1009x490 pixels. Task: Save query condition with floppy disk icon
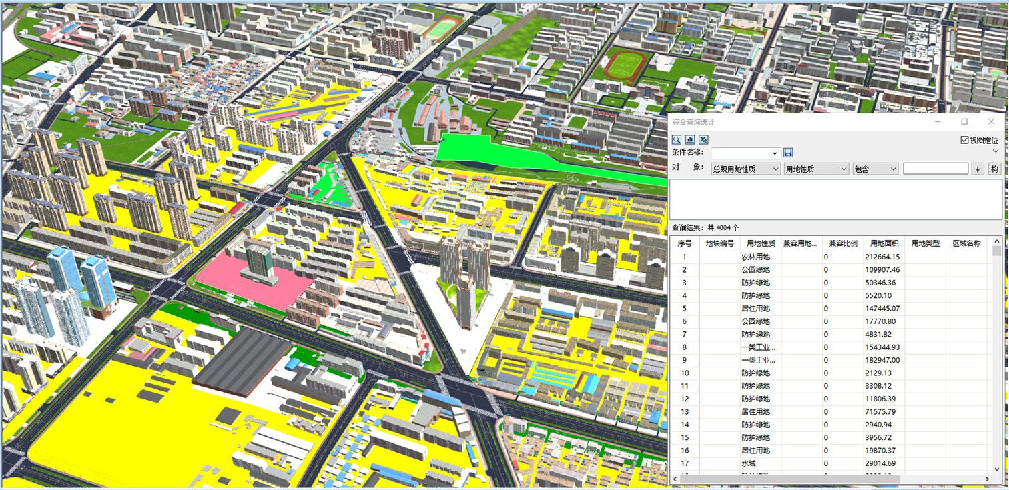point(788,153)
